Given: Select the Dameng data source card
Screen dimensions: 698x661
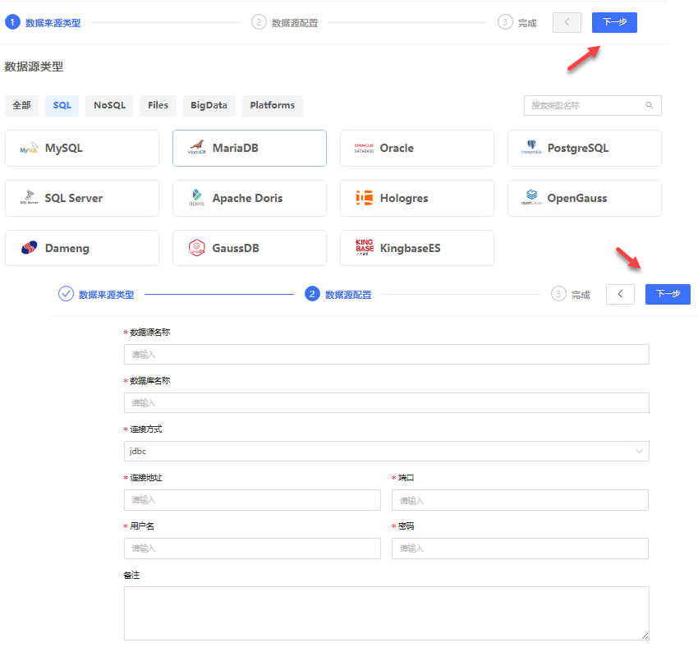Looking at the screenshot, I should pos(82,248).
